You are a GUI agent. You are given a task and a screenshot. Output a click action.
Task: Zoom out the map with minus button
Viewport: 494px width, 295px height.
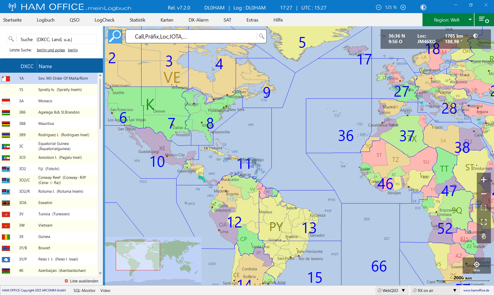point(484,194)
